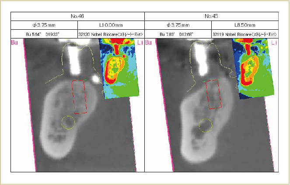Click the bone density color map in No.45

tap(253, 68)
